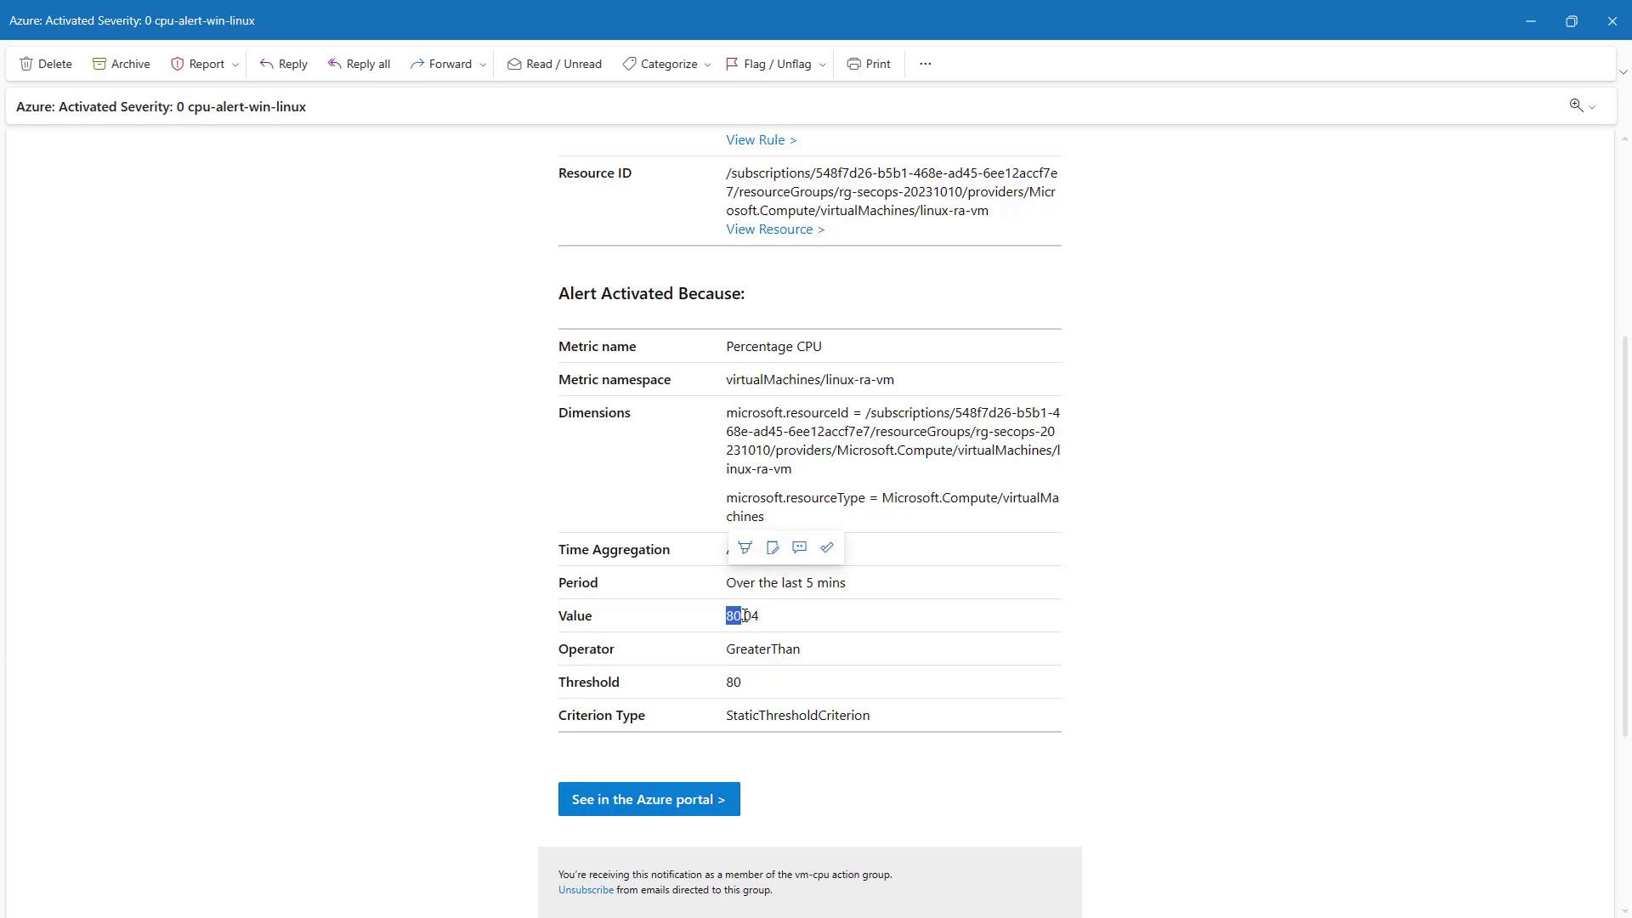
Task: Open the View Resource link
Action: coord(774,229)
